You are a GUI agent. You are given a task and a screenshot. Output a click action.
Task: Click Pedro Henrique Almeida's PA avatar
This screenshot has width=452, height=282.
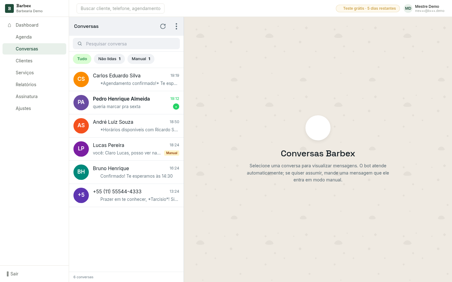pos(81,102)
